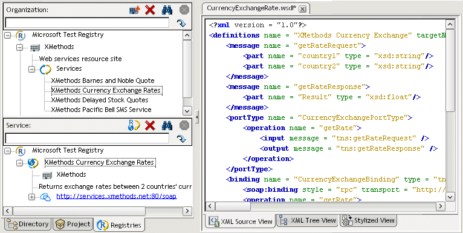Collapse Microsoft Test Registry in Organization tree
The image size is (463, 233).
8,36
